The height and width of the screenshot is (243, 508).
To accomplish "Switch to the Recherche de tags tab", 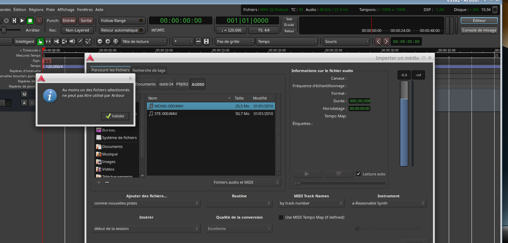I will (x=149, y=70).
